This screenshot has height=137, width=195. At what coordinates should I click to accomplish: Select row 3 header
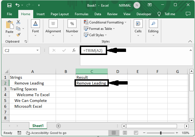[5, 89]
